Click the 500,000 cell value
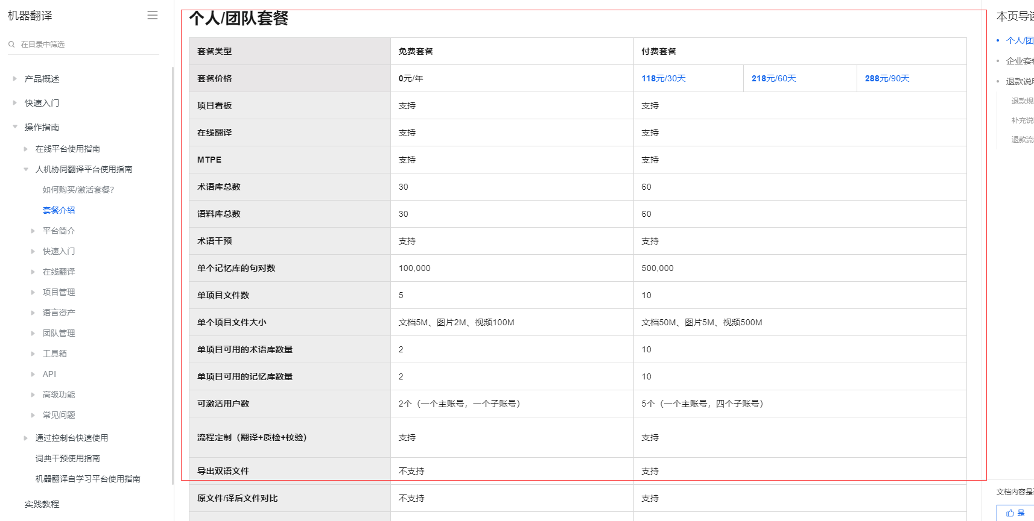Screen dimensions: 1034x521 [658, 268]
